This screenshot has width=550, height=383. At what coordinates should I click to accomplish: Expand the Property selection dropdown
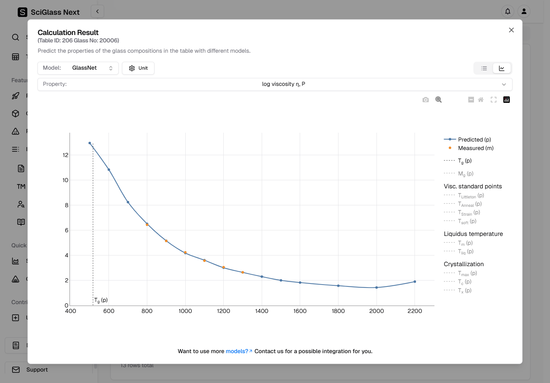275,84
